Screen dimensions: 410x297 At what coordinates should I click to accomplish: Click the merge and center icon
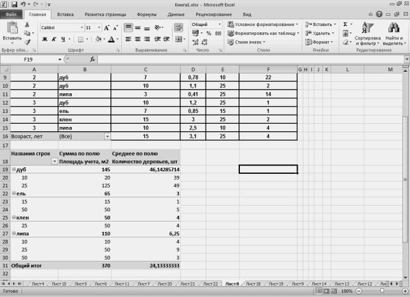(x=178, y=39)
